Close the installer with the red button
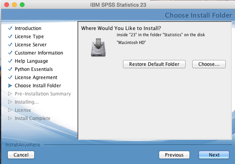 tap(7, 5)
